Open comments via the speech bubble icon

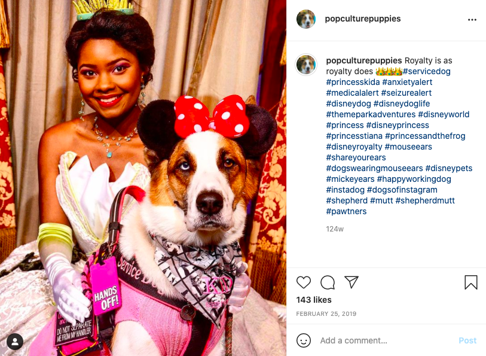(x=328, y=282)
